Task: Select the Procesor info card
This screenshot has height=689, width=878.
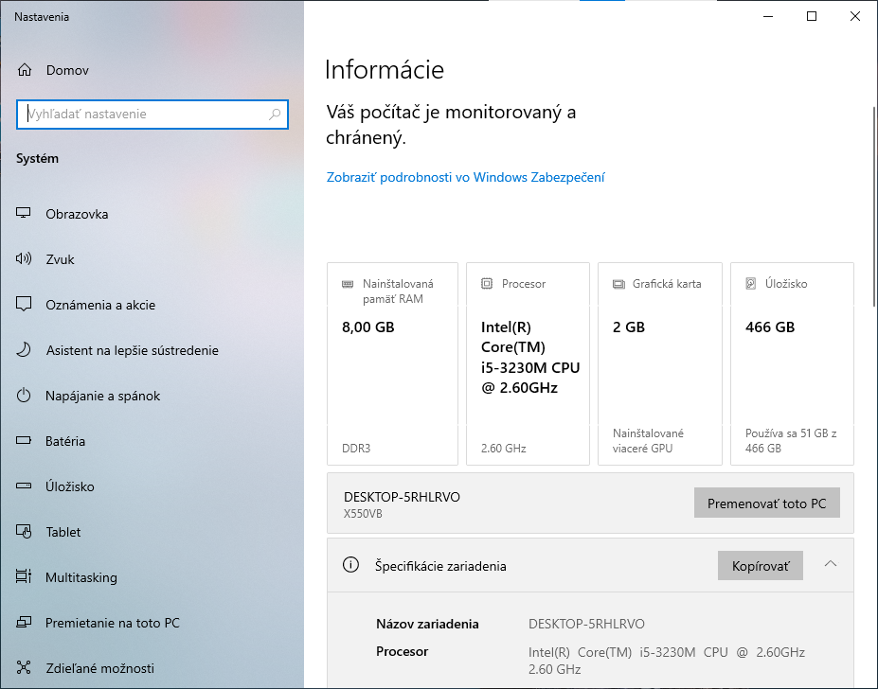Action: [x=528, y=362]
